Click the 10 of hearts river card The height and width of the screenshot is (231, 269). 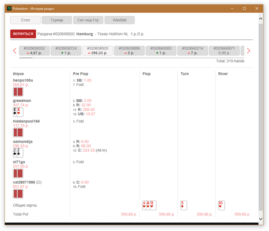tap(221, 205)
